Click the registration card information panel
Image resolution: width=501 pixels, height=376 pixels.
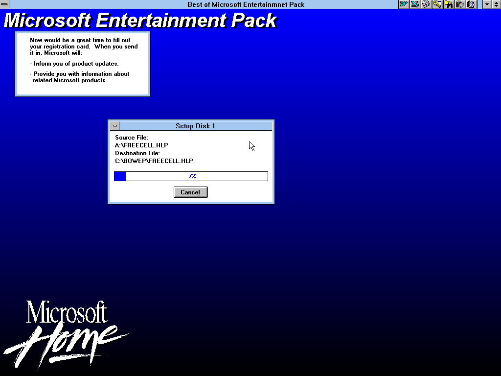(x=82, y=64)
